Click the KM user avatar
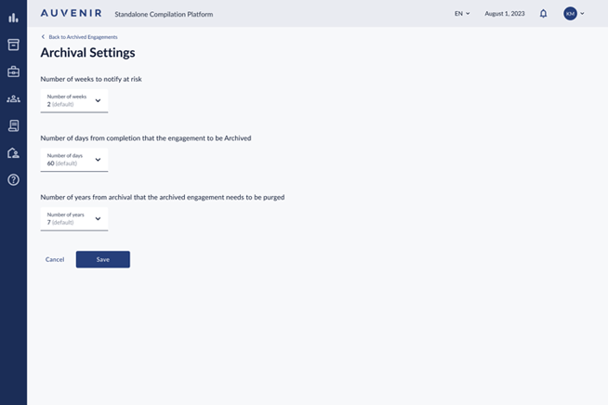The image size is (608, 405). click(570, 14)
